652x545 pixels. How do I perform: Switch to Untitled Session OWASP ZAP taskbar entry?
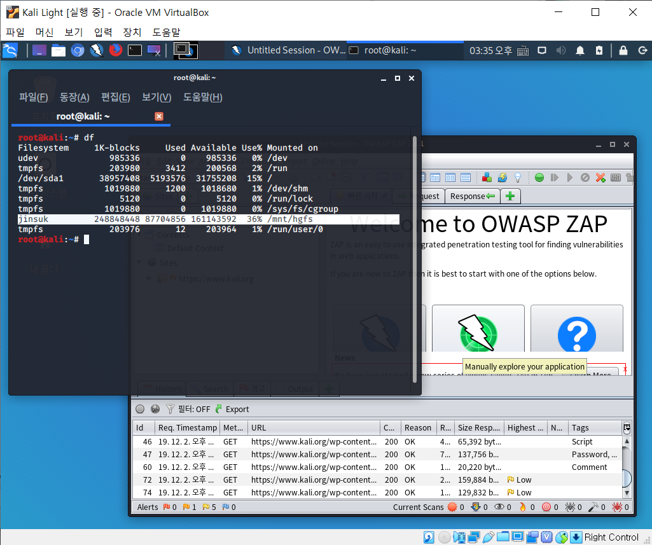pyautogui.click(x=288, y=50)
